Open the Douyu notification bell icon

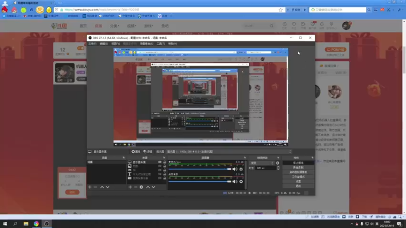point(322,25)
